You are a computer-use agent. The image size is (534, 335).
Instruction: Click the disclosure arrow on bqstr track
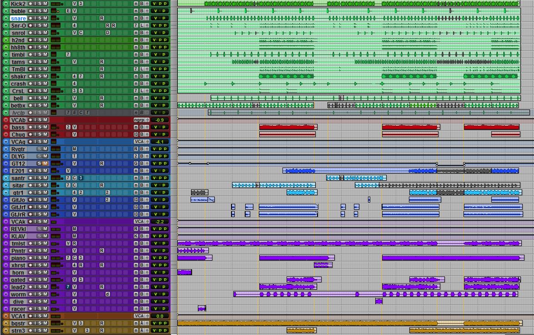pos(5,323)
